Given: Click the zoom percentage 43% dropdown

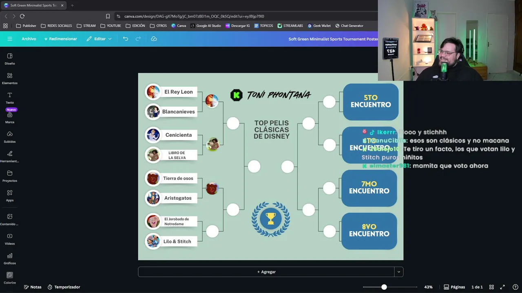Looking at the screenshot, I should pyautogui.click(x=428, y=287).
